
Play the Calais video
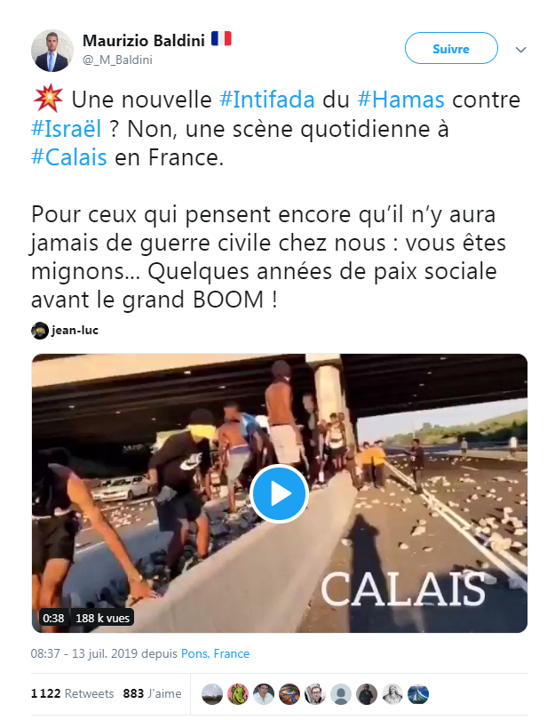(279, 493)
